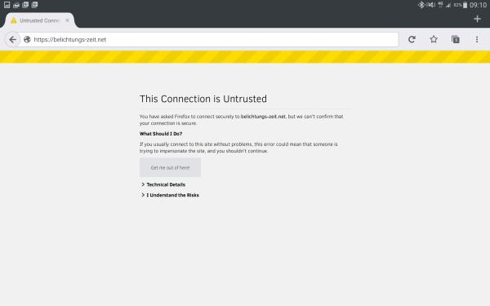Click the globe site identity icon
The height and width of the screenshot is (306, 490).
pos(27,39)
